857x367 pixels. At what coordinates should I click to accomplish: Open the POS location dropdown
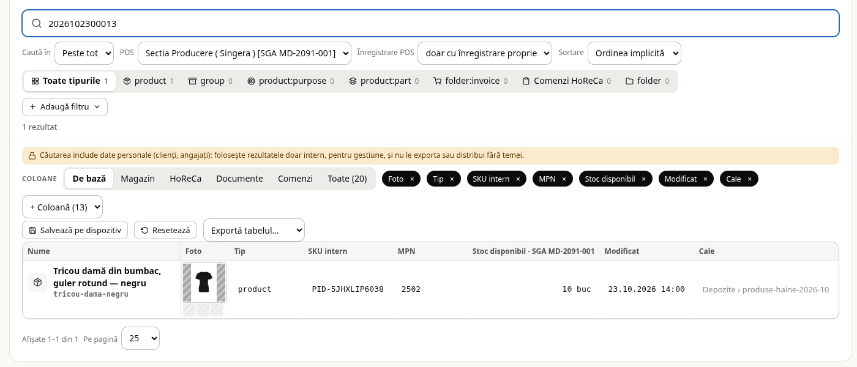point(244,53)
